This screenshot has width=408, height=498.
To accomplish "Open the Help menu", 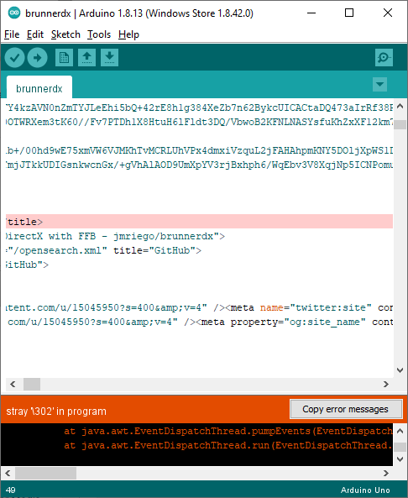I will pyautogui.click(x=128, y=34).
